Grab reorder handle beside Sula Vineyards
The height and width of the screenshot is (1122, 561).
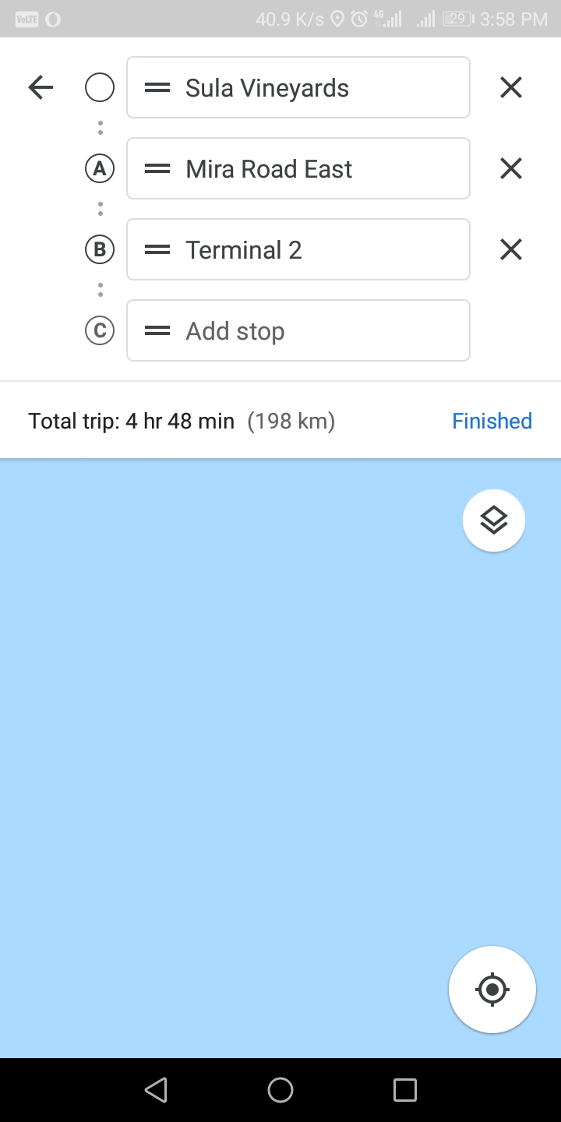(157, 88)
